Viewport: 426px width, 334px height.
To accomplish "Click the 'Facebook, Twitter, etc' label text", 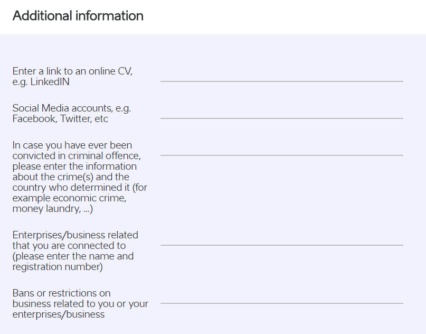I will click(x=60, y=119).
